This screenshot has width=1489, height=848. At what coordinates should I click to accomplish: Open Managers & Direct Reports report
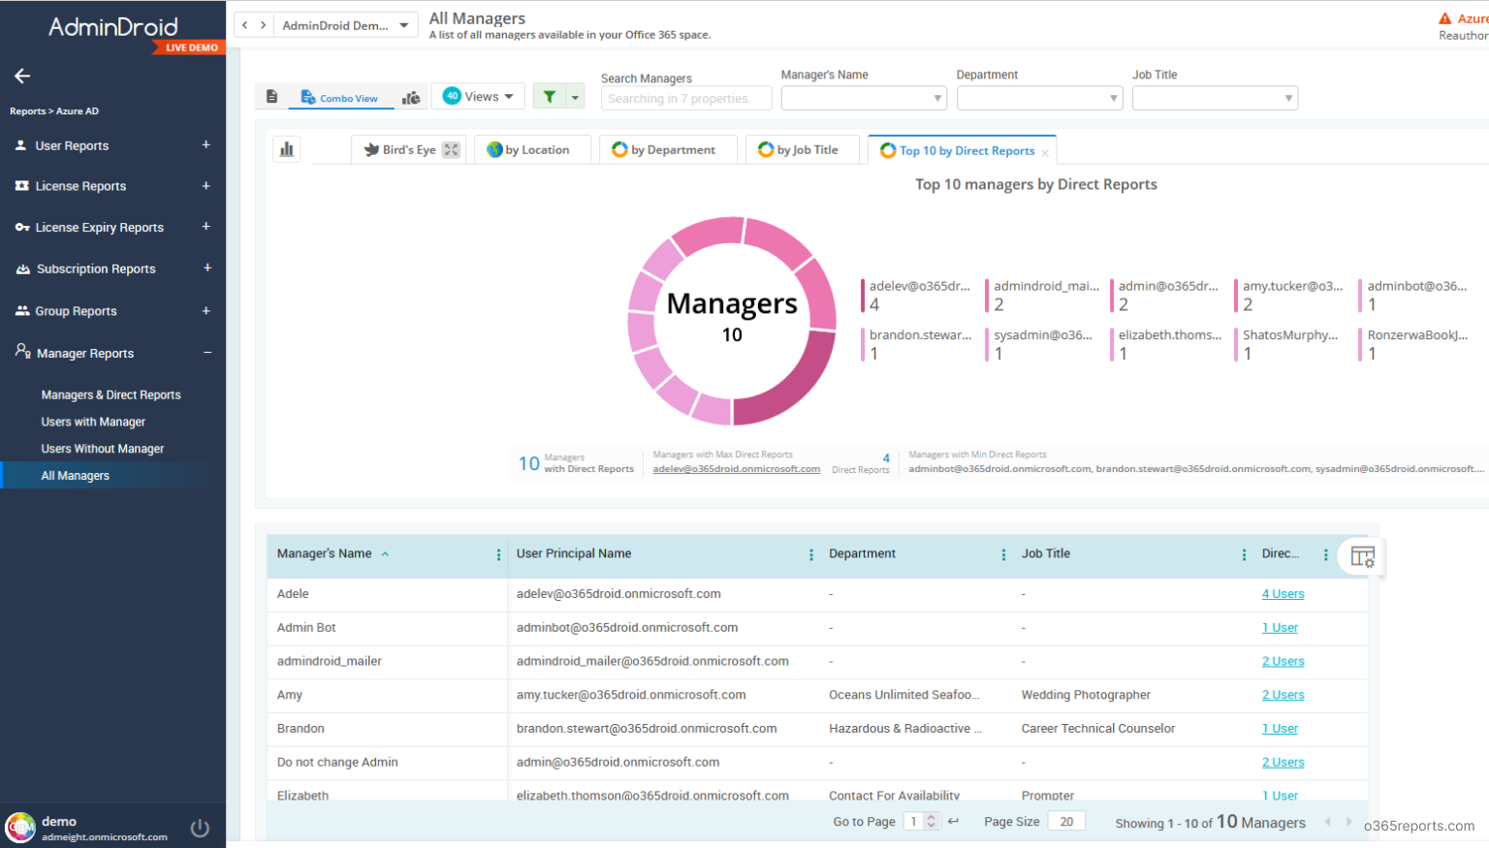coord(111,394)
